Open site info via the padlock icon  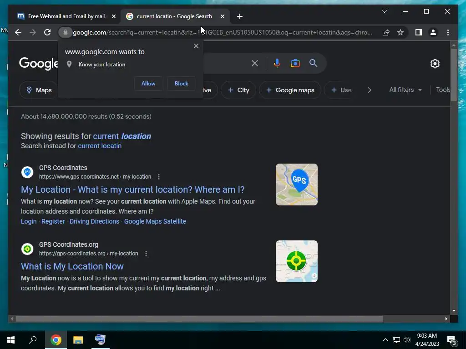(x=66, y=32)
